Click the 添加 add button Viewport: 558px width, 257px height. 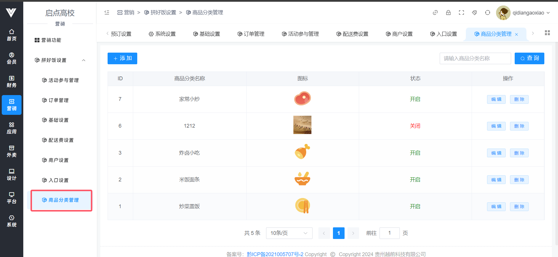(x=122, y=58)
